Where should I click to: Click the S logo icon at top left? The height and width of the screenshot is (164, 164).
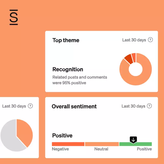14,17
